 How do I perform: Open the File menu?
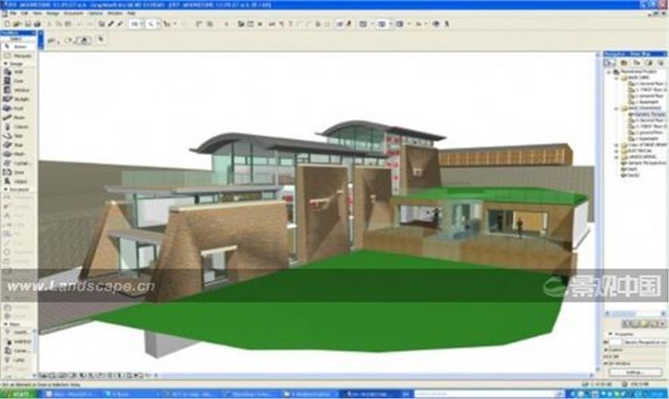click(x=13, y=14)
